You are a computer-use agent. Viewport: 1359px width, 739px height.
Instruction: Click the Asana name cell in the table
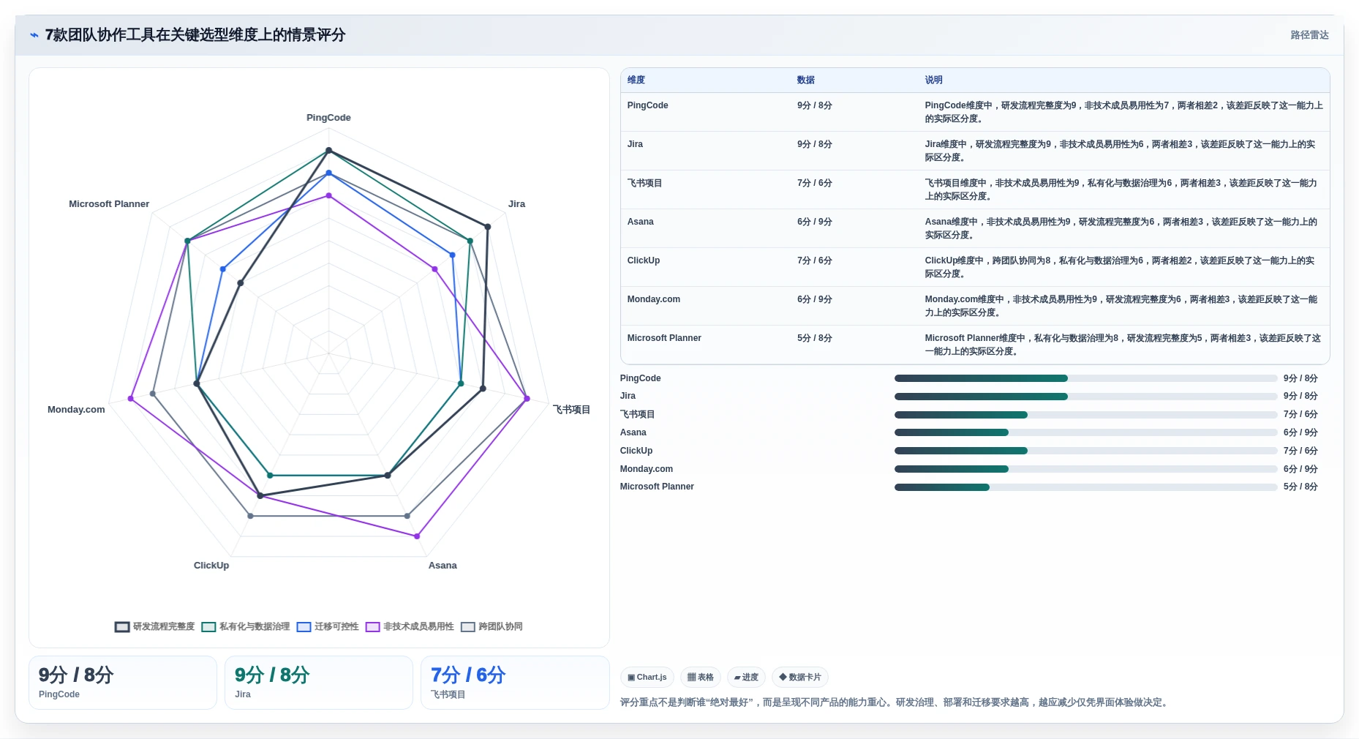[640, 222]
